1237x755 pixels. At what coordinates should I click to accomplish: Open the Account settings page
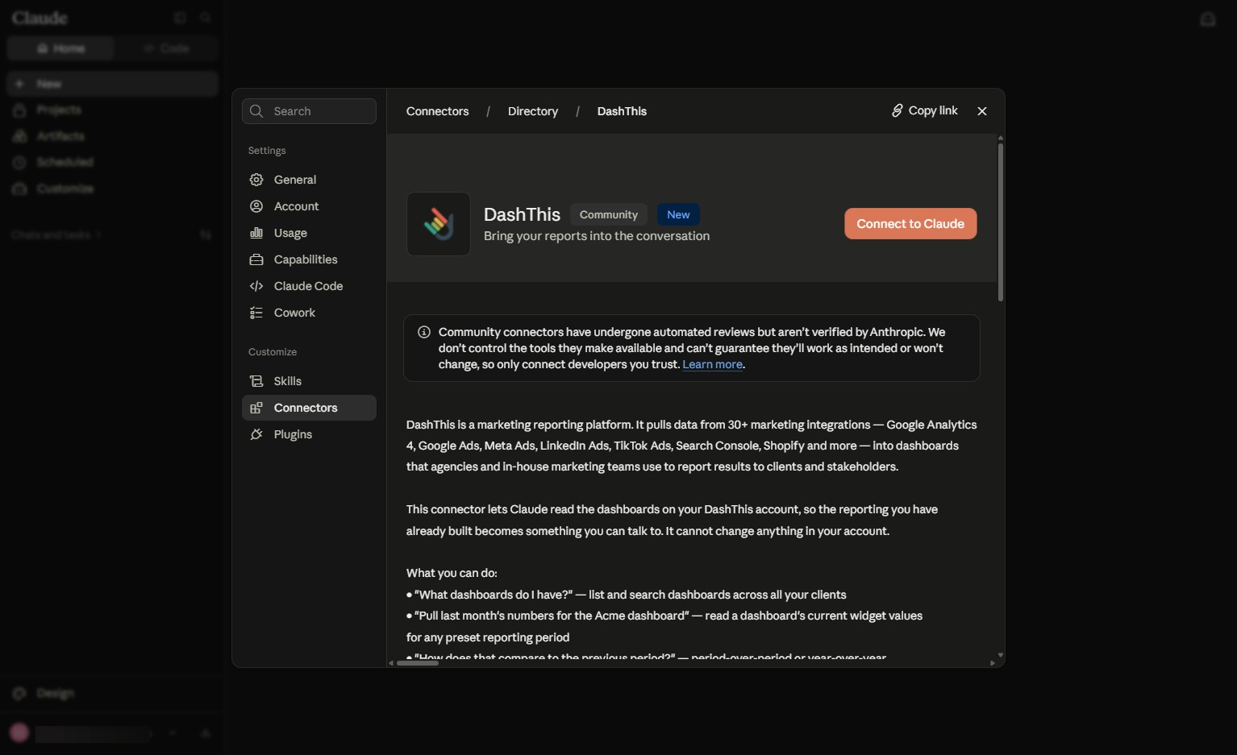309,206
